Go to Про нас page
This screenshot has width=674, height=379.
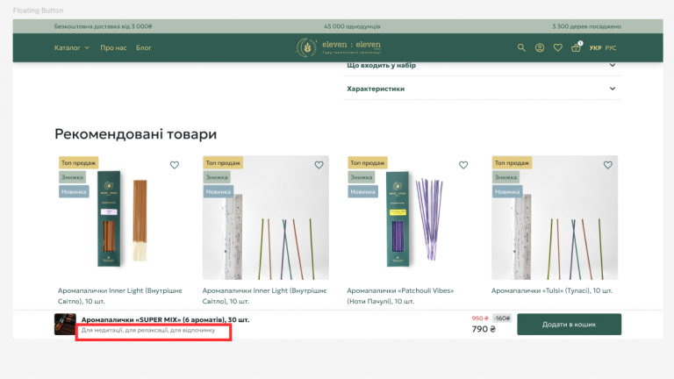tap(113, 47)
